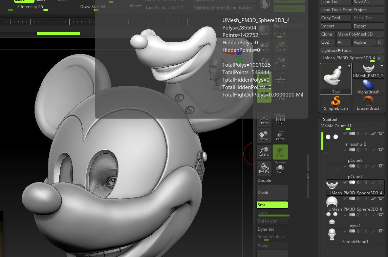The width and height of the screenshot is (388, 257).
Task: Collapse the Subtool section header
Action: pos(330,119)
